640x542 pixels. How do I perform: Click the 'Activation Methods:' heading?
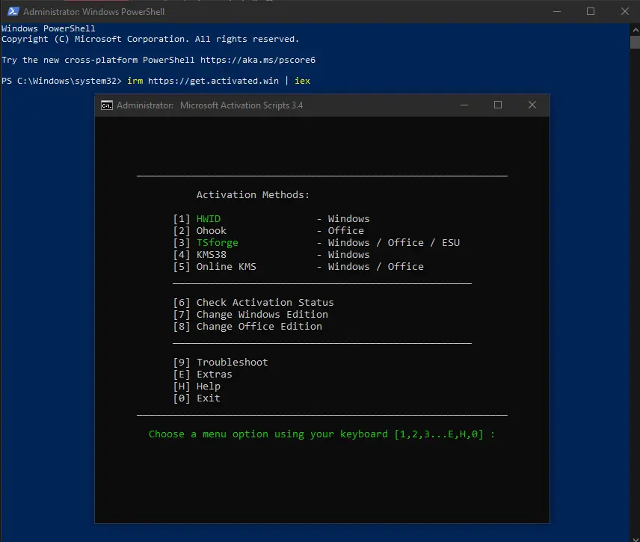(x=253, y=194)
